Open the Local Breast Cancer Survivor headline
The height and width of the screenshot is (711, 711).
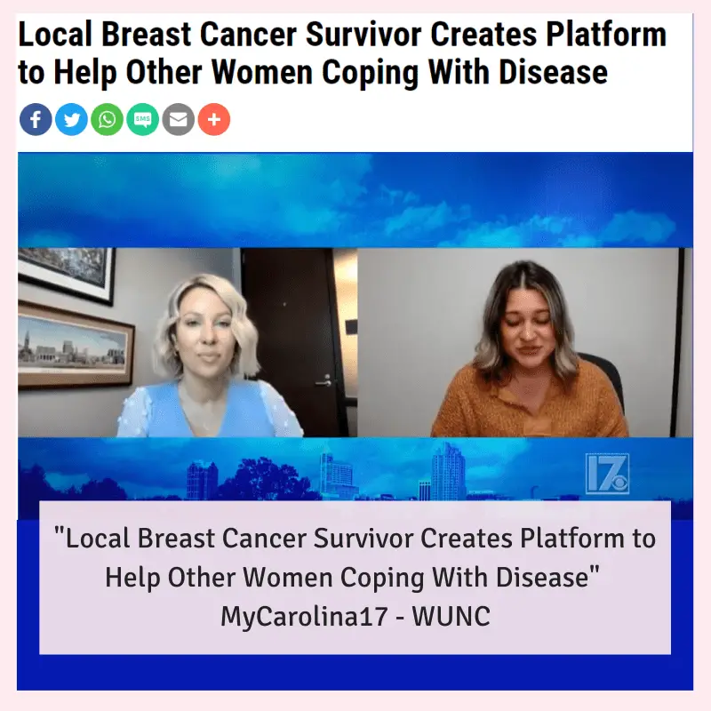coord(342,53)
